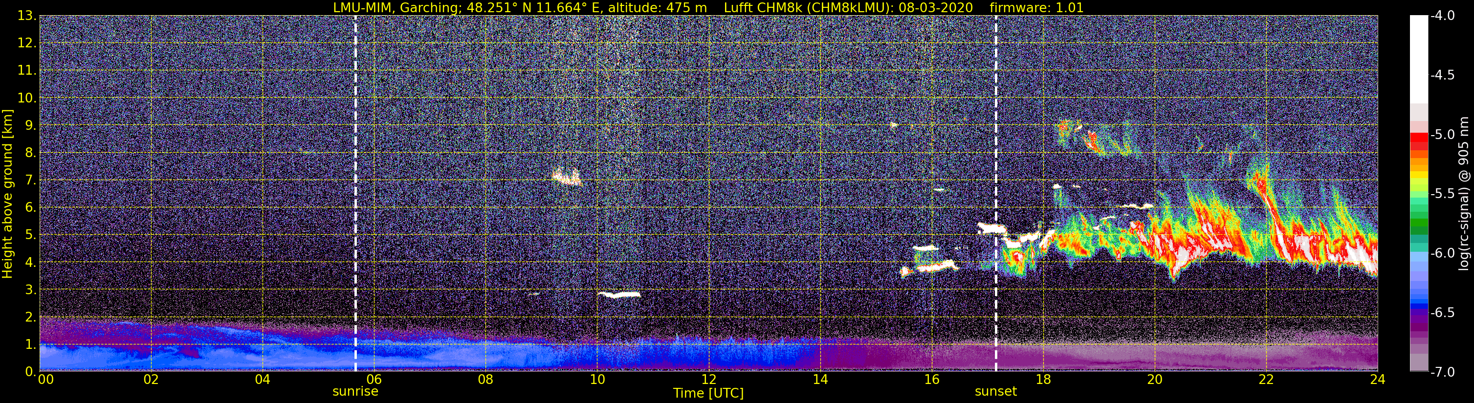This screenshot has height=403, width=1474.
Task: Click the time tick label '00'
Action: (46, 380)
